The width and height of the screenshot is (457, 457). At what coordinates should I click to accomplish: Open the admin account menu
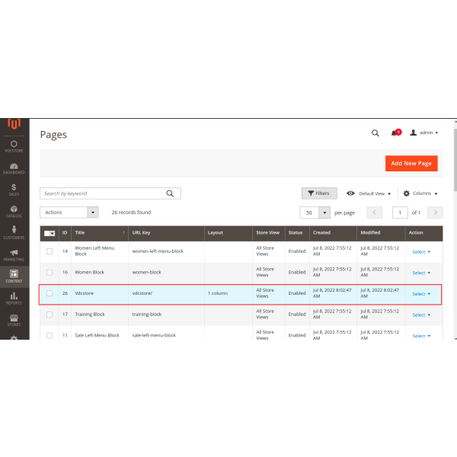(x=424, y=133)
